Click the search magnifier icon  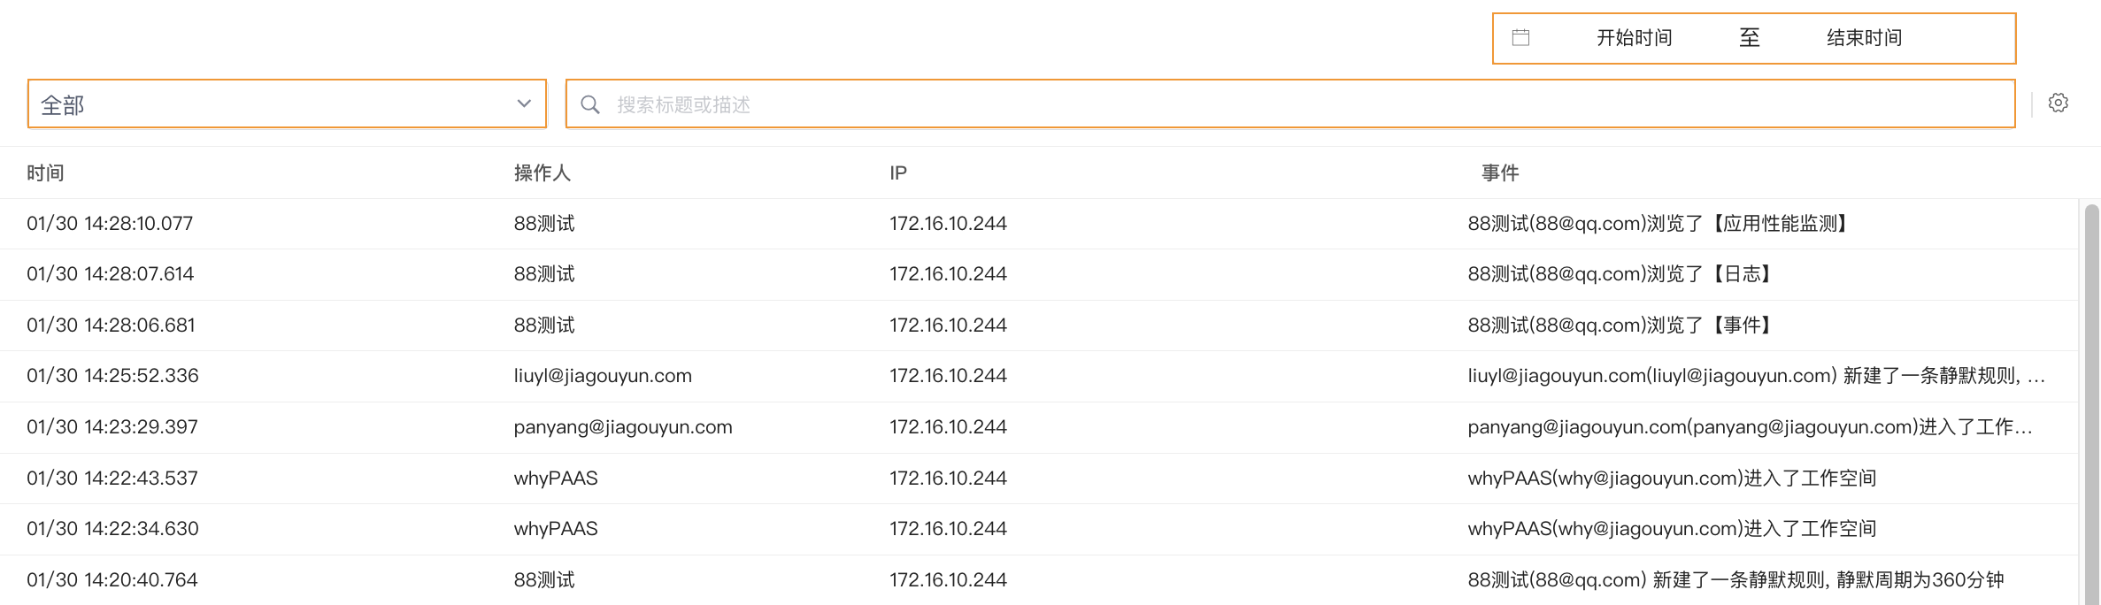(x=590, y=104)
